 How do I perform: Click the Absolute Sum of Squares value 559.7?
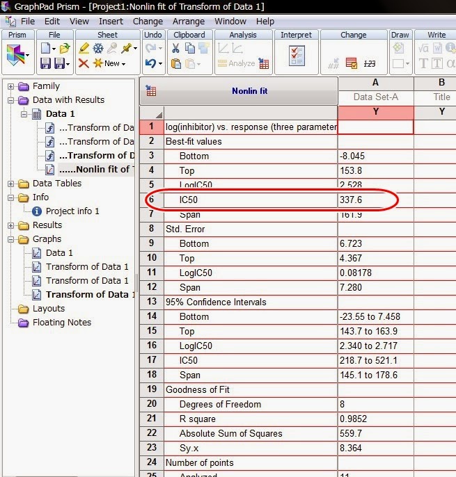(x=375, y=433)
